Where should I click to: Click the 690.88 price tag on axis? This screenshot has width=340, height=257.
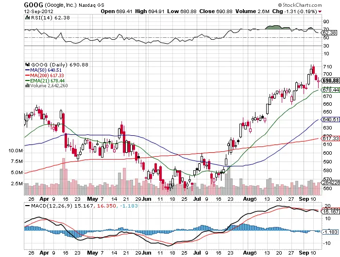(330, 80)
